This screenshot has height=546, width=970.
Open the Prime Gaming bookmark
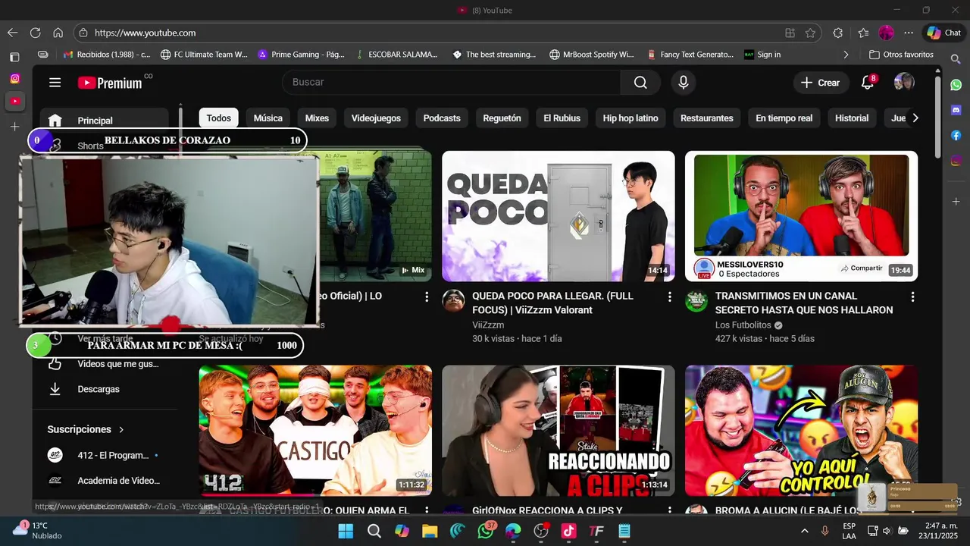coord(301,55)
